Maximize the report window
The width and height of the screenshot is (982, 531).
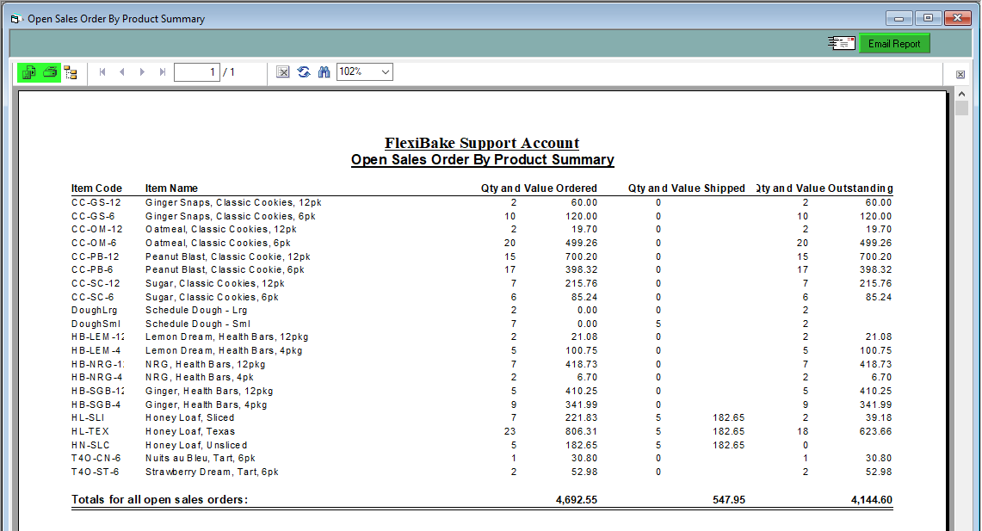pyautogui.click(x=928, y=18)
